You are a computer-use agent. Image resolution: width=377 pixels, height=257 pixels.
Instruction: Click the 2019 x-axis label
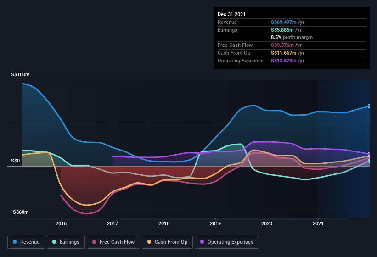[215, 223]
